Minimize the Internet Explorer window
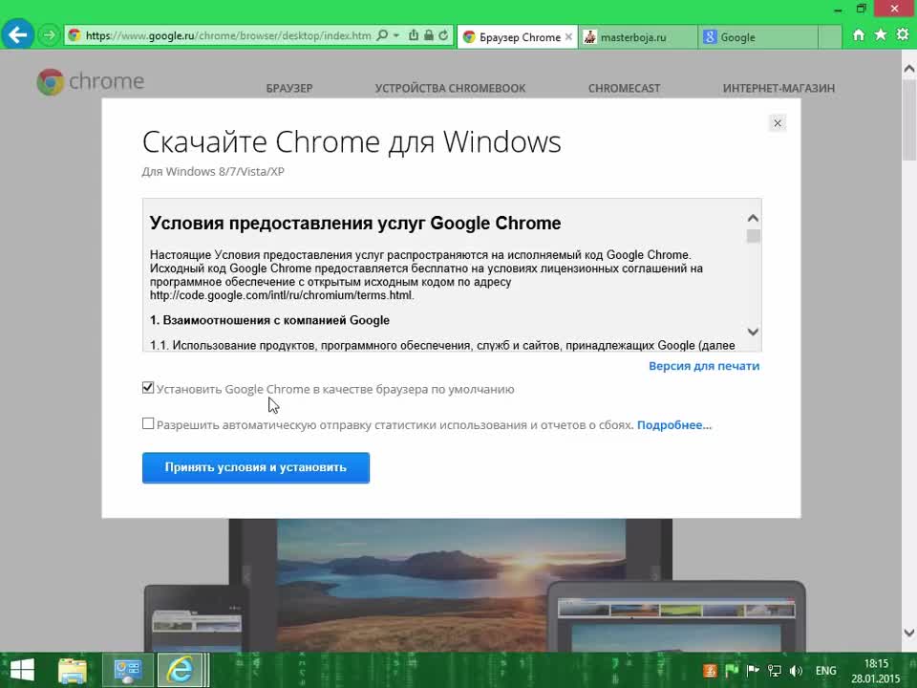 [839, 9]
